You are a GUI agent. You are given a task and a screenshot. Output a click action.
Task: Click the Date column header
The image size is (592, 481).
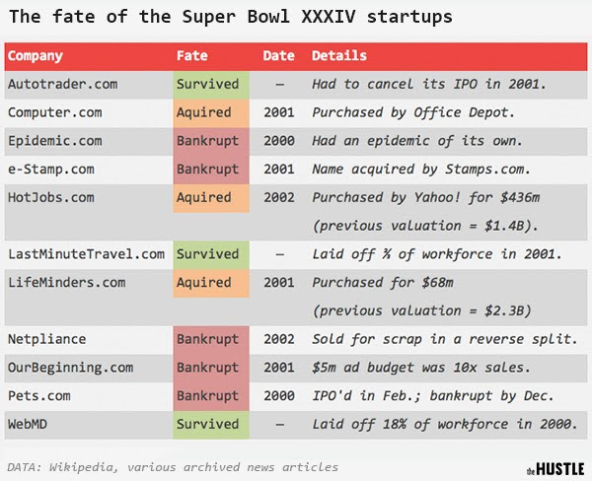point(278,56)
